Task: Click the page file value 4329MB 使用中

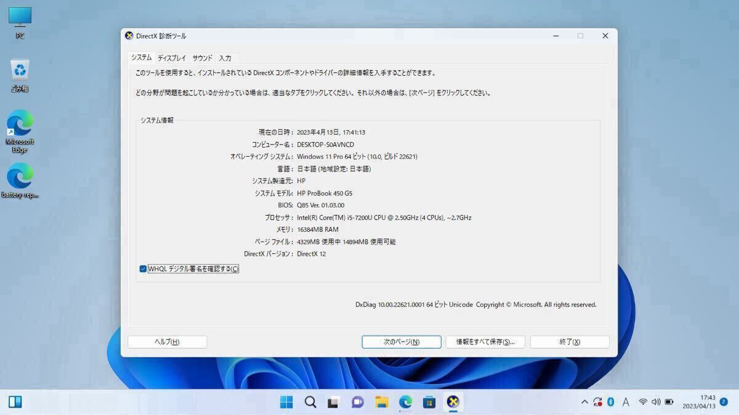Action: (x=346, y=242)
